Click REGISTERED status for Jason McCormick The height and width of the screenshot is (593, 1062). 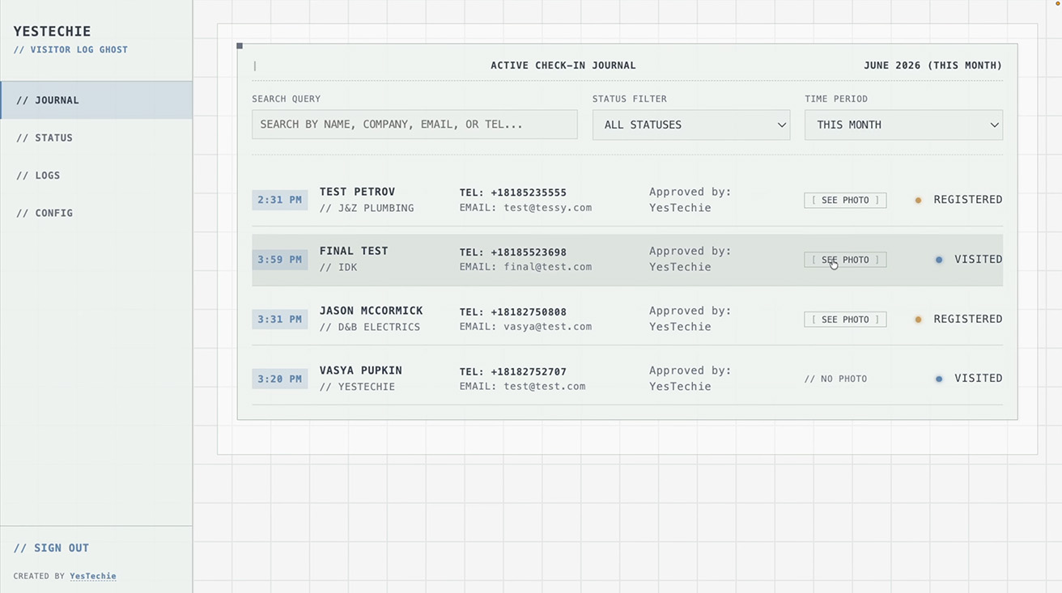[968, 320]
